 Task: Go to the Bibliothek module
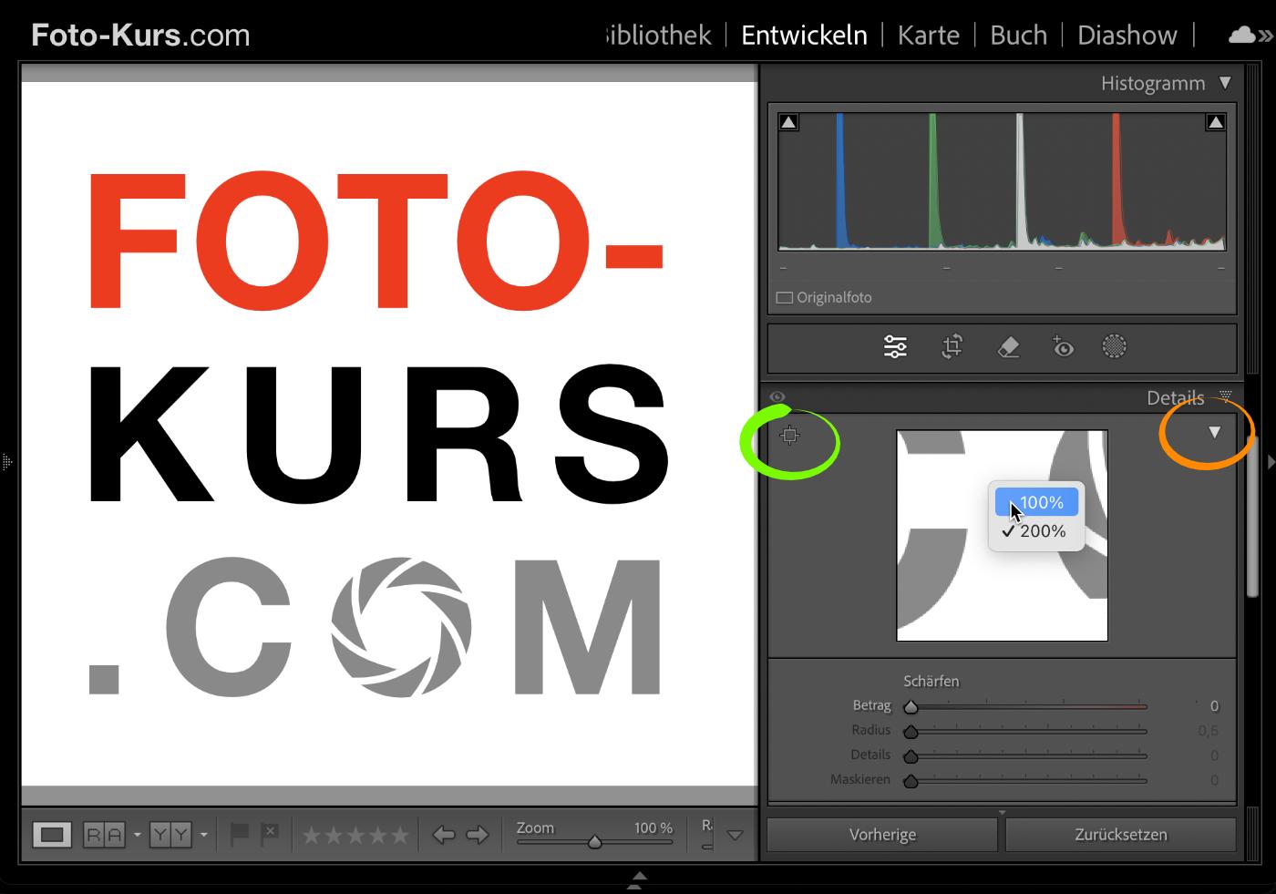[x=658, y=35]
